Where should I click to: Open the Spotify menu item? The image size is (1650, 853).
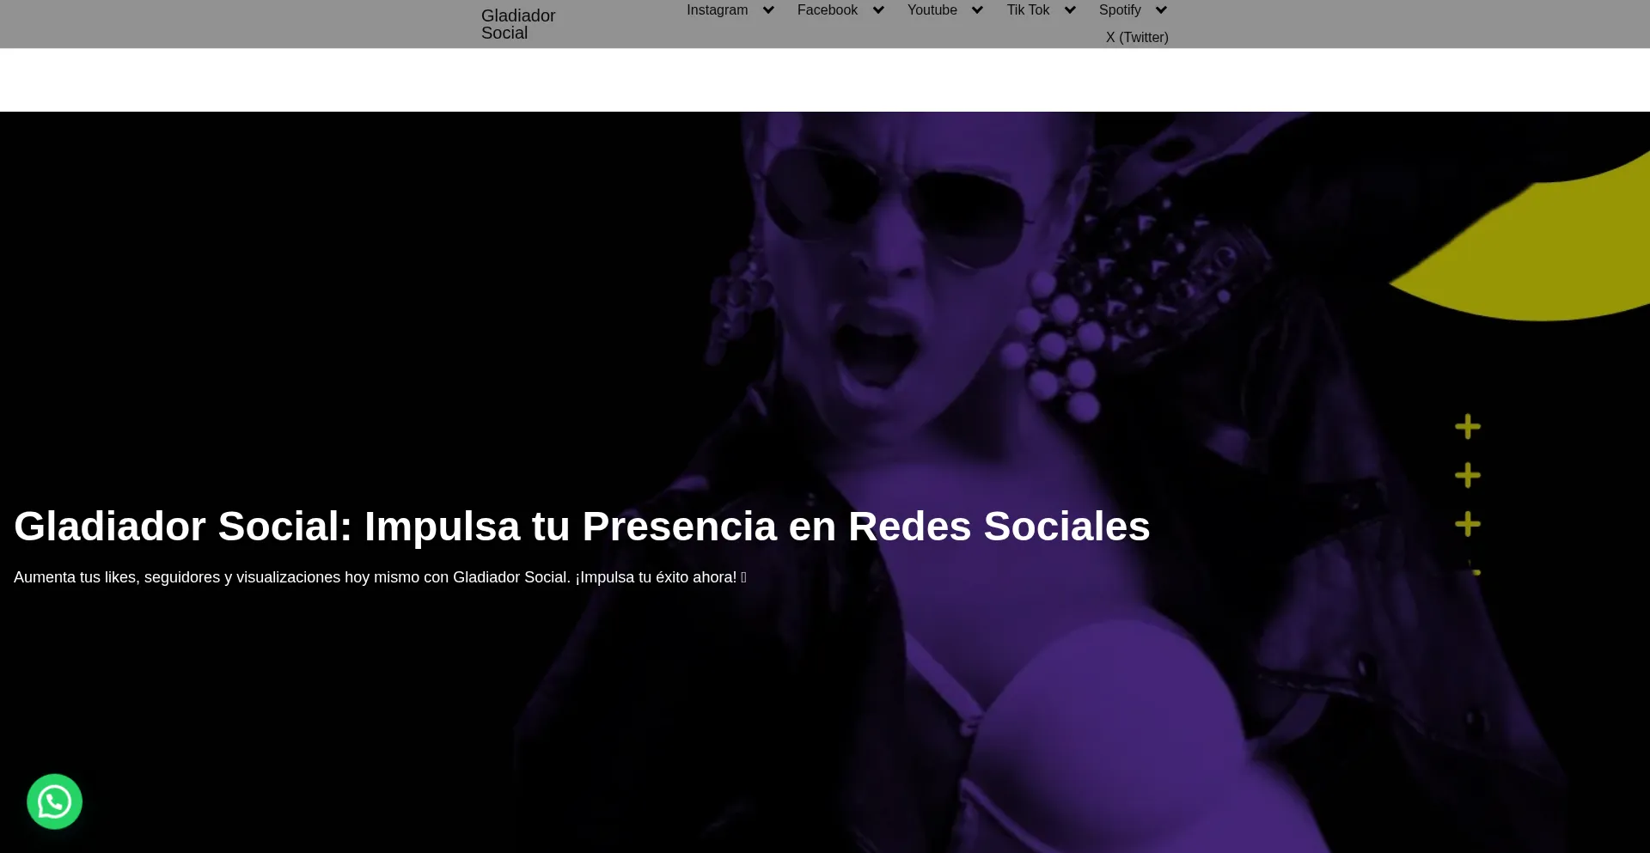click(1120, 10)
